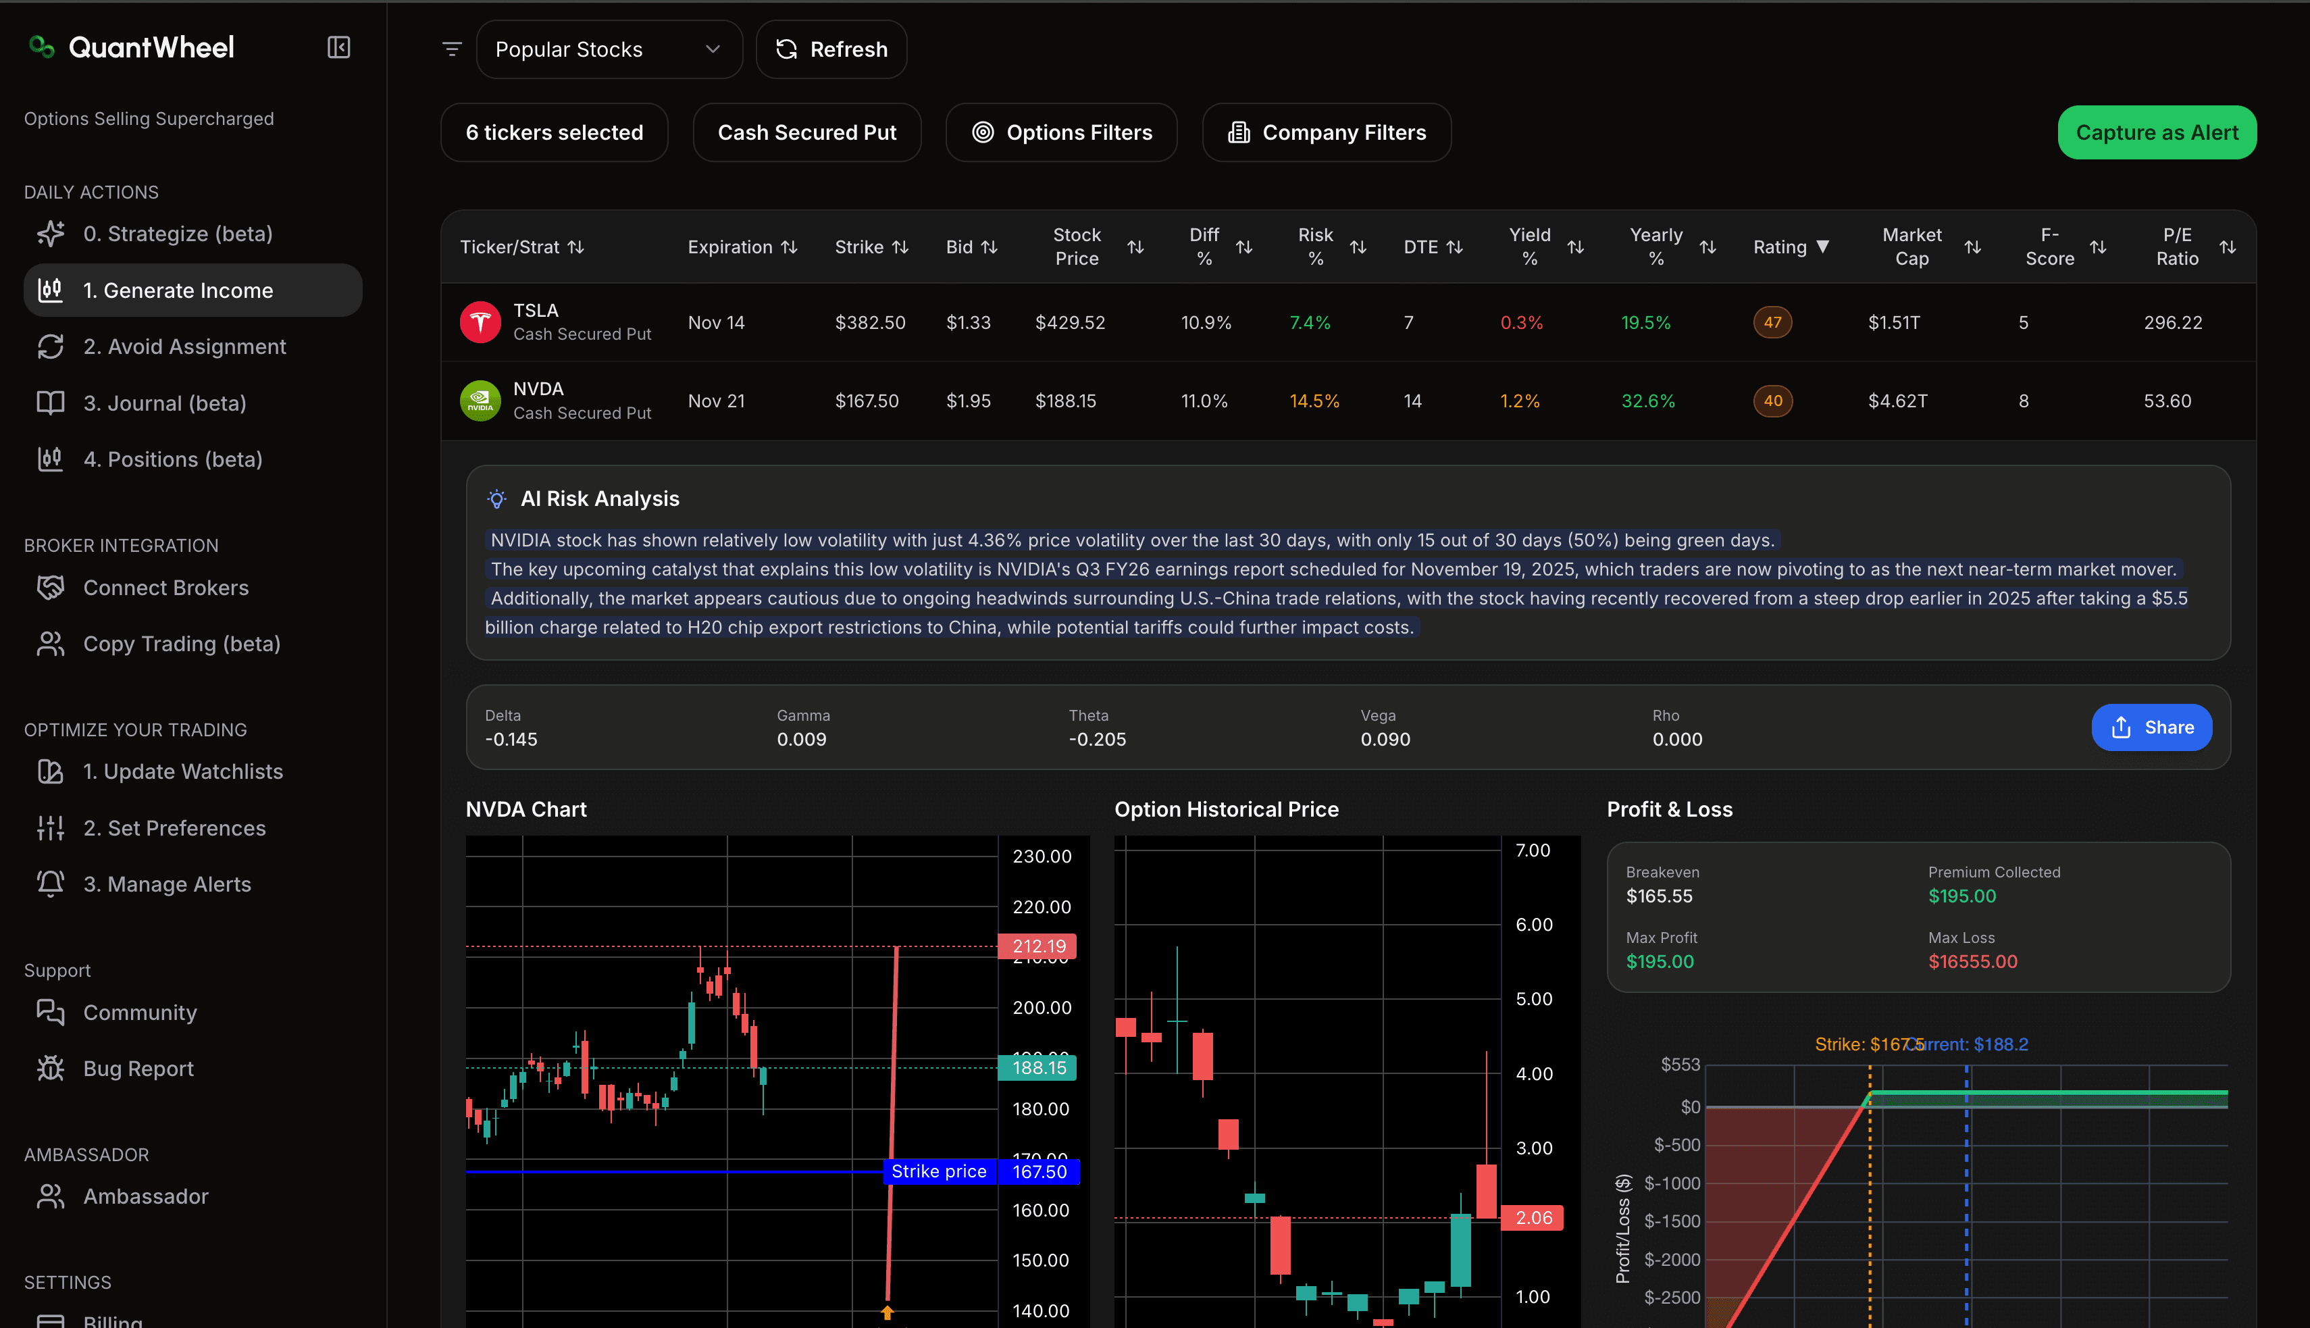
Task: Click the Refresh button
Action: click(x=831, y=49)
